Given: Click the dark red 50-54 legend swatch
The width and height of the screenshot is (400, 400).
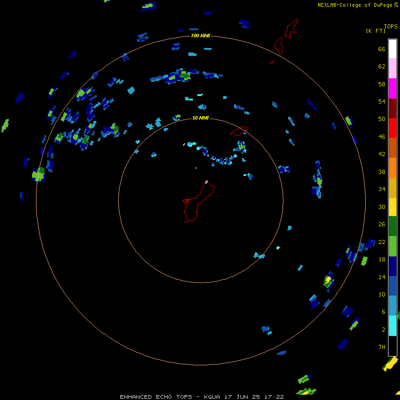Looking at the screenshot, I should coord(392,108).
